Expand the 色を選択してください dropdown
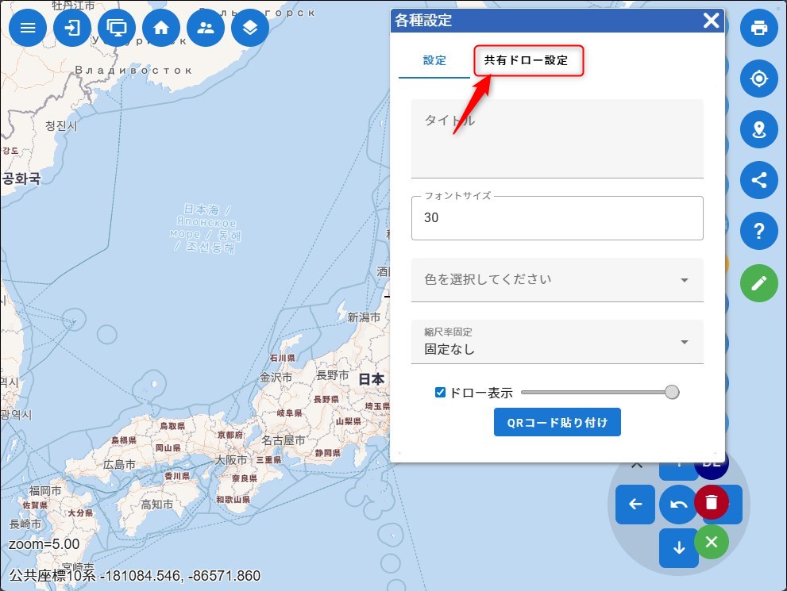This screenshot has width=787, height=591. coord(557,279)
